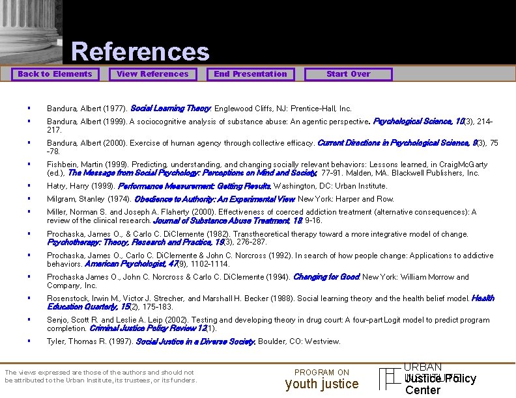Select text 'Milgram, Stanley (1974).'
The height and width of the screenshot is (398, 516).
89,200
